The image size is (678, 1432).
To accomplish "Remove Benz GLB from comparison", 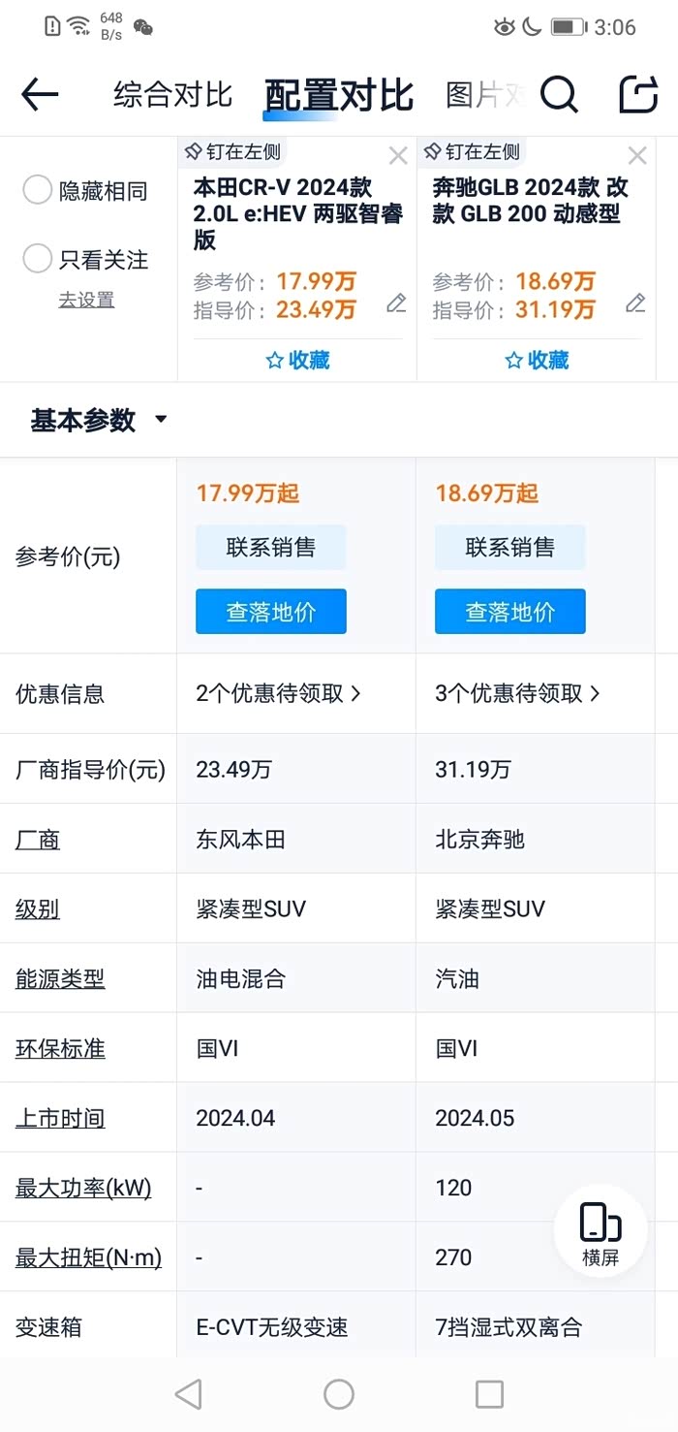I will tap(637, 156).
